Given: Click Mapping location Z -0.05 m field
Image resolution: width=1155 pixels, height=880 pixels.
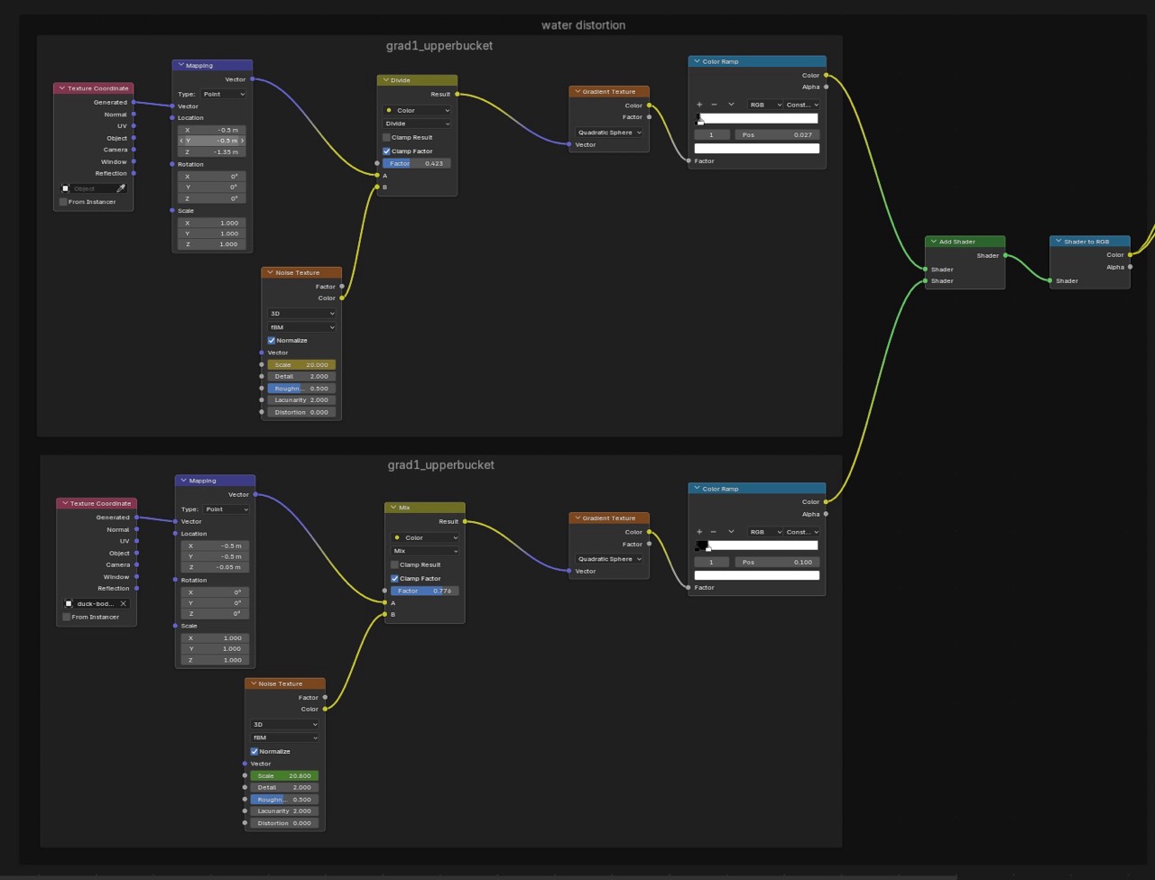Looking at the screenshot, I should 215,568.
